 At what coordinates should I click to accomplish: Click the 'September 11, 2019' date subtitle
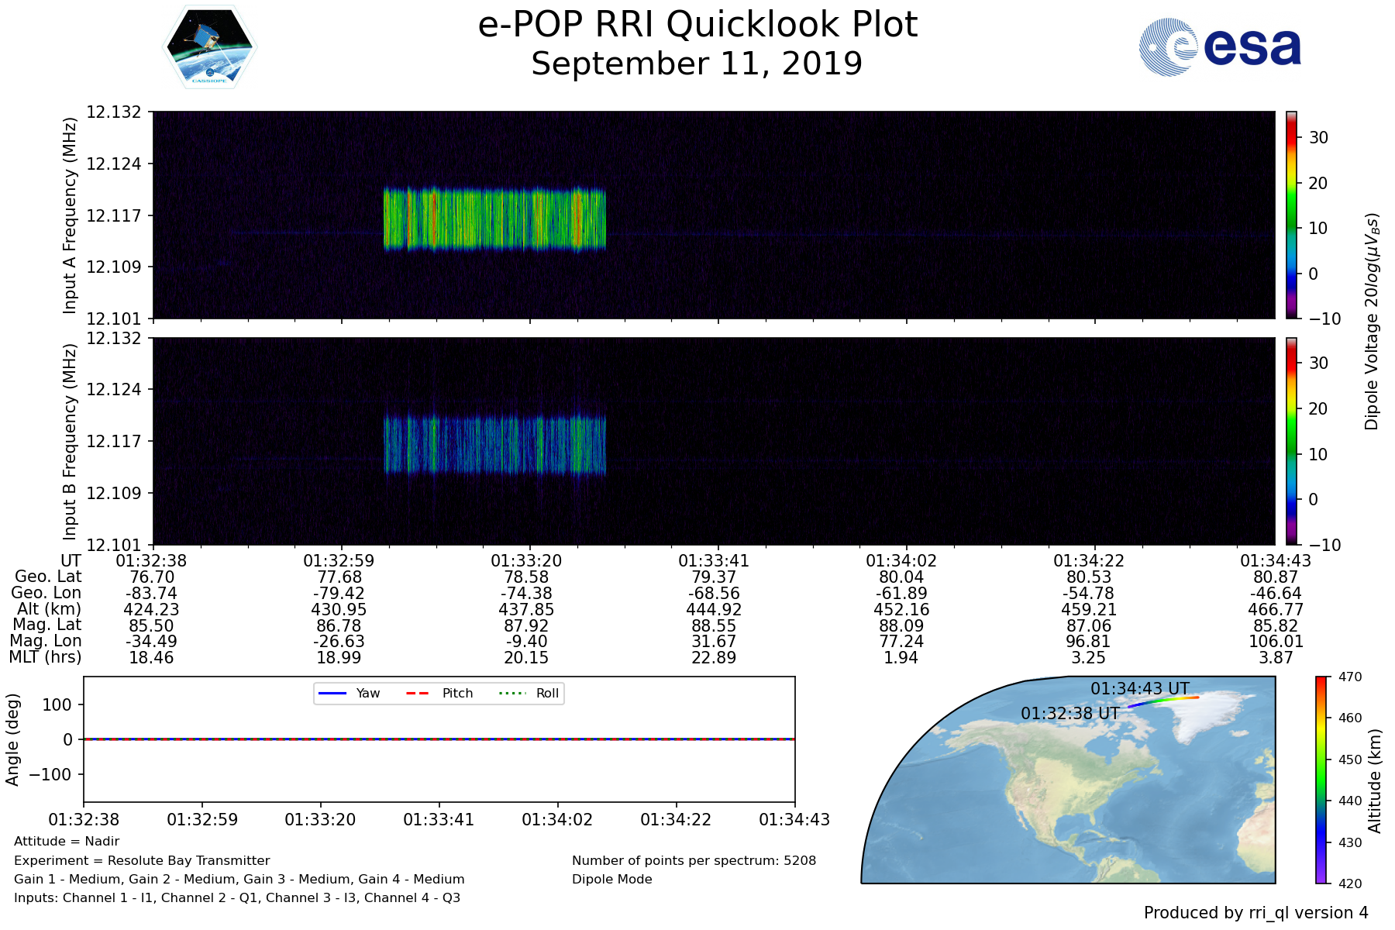coord(697,64)
